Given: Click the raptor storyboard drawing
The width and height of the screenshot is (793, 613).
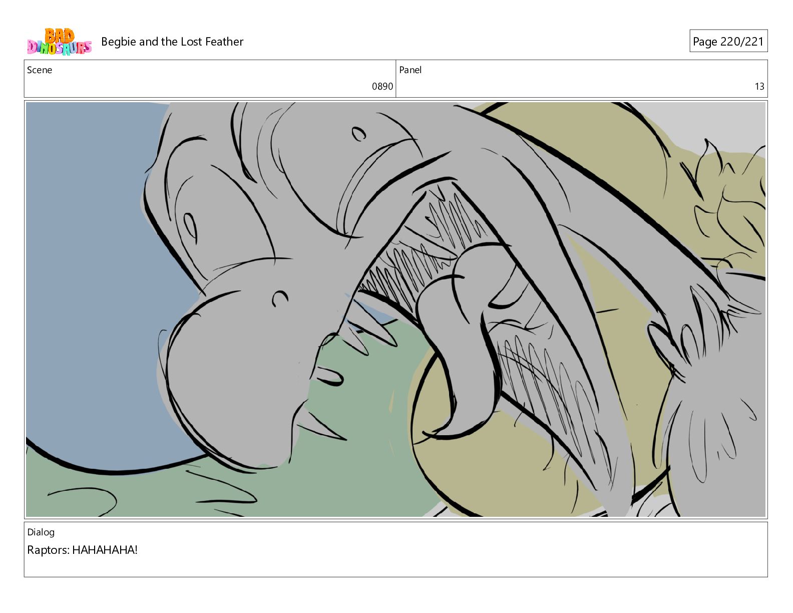Looking at the screenshot, I should coord(395,310).
